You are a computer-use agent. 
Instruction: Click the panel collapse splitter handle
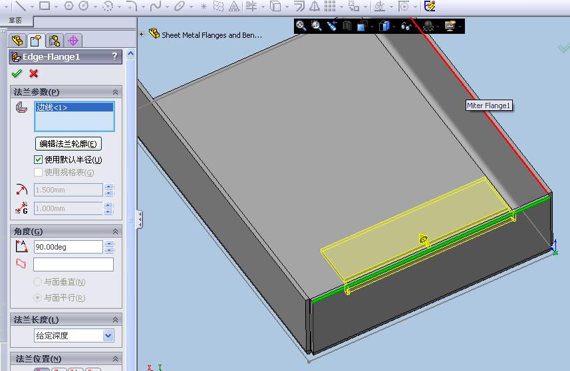pyautogui.click(x=140, y=220)
